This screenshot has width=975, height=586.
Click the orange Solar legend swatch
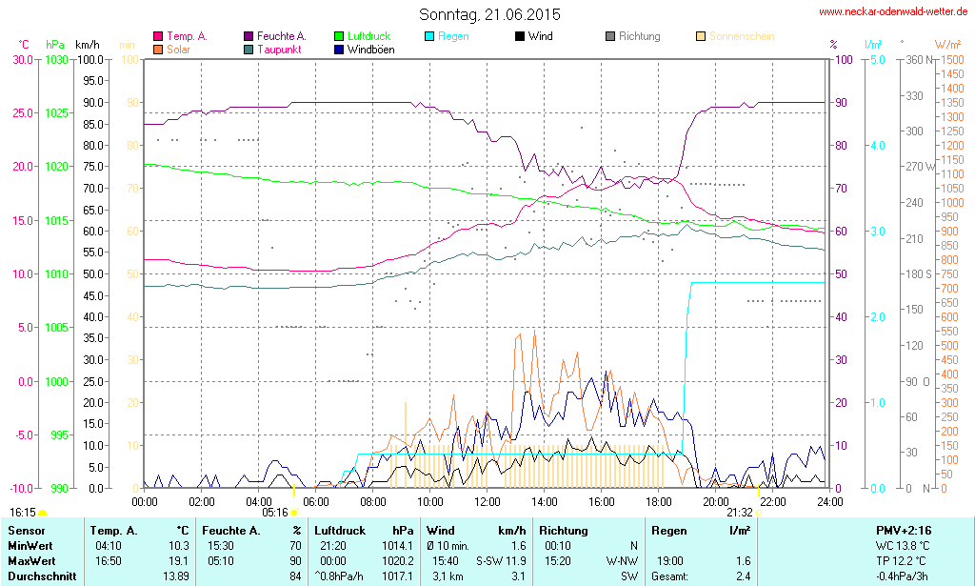pos(158,49)
